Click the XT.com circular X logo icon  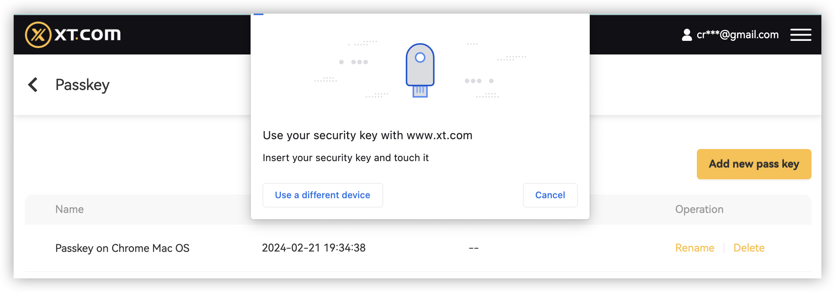[38, 35]
